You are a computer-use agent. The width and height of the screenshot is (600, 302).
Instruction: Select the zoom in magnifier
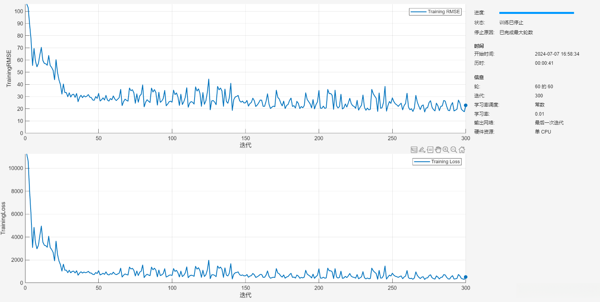tap(446, 150)
